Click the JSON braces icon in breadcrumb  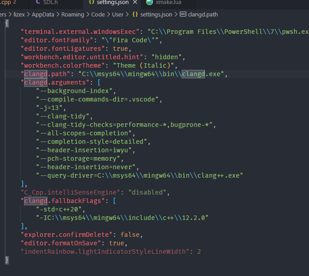pyautogui.click(x=135, y=14)
